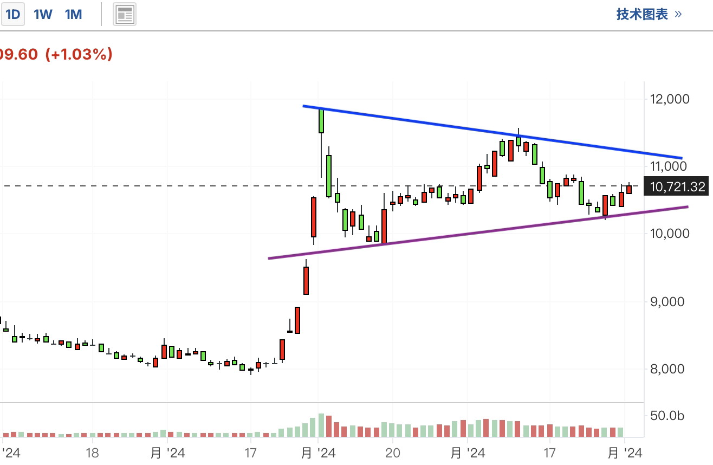Switch to the 1W timeframe

tap(43, 15)
